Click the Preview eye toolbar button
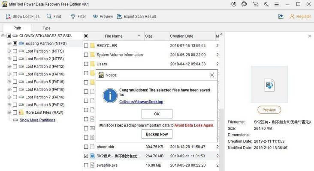The image size is (314, 171). [x=103, y=16]
